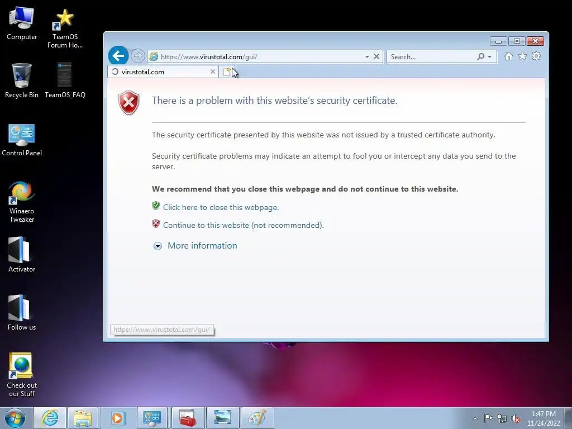Viewport: 572px width, 429px height.
Task: Close the Internet Explorer window
Action: (535, 41)
